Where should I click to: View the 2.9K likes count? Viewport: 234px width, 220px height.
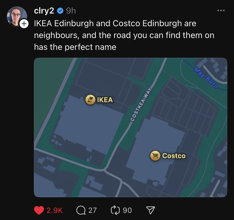pos(55,210)
